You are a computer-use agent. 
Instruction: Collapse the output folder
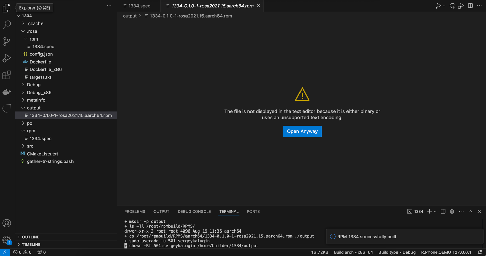(x=33, y=108)
